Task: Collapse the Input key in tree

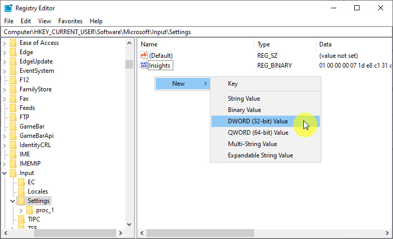Action: click(x=5, y=173)
